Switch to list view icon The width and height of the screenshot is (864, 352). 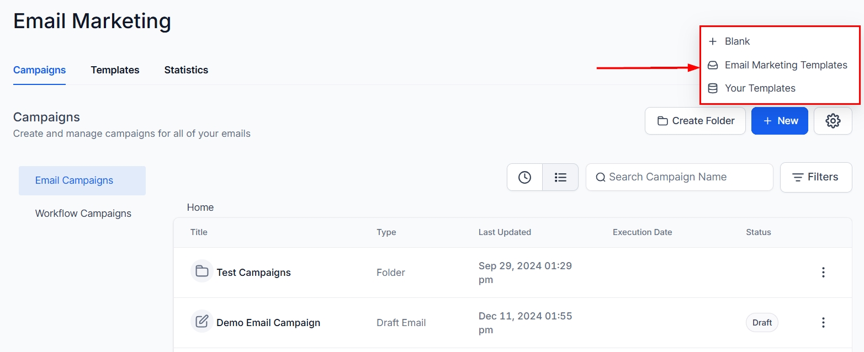click(560, 177)
